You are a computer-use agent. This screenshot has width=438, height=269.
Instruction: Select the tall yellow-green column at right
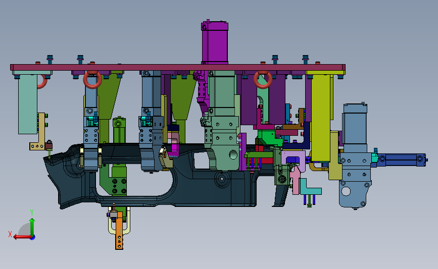tap(321, 117)
